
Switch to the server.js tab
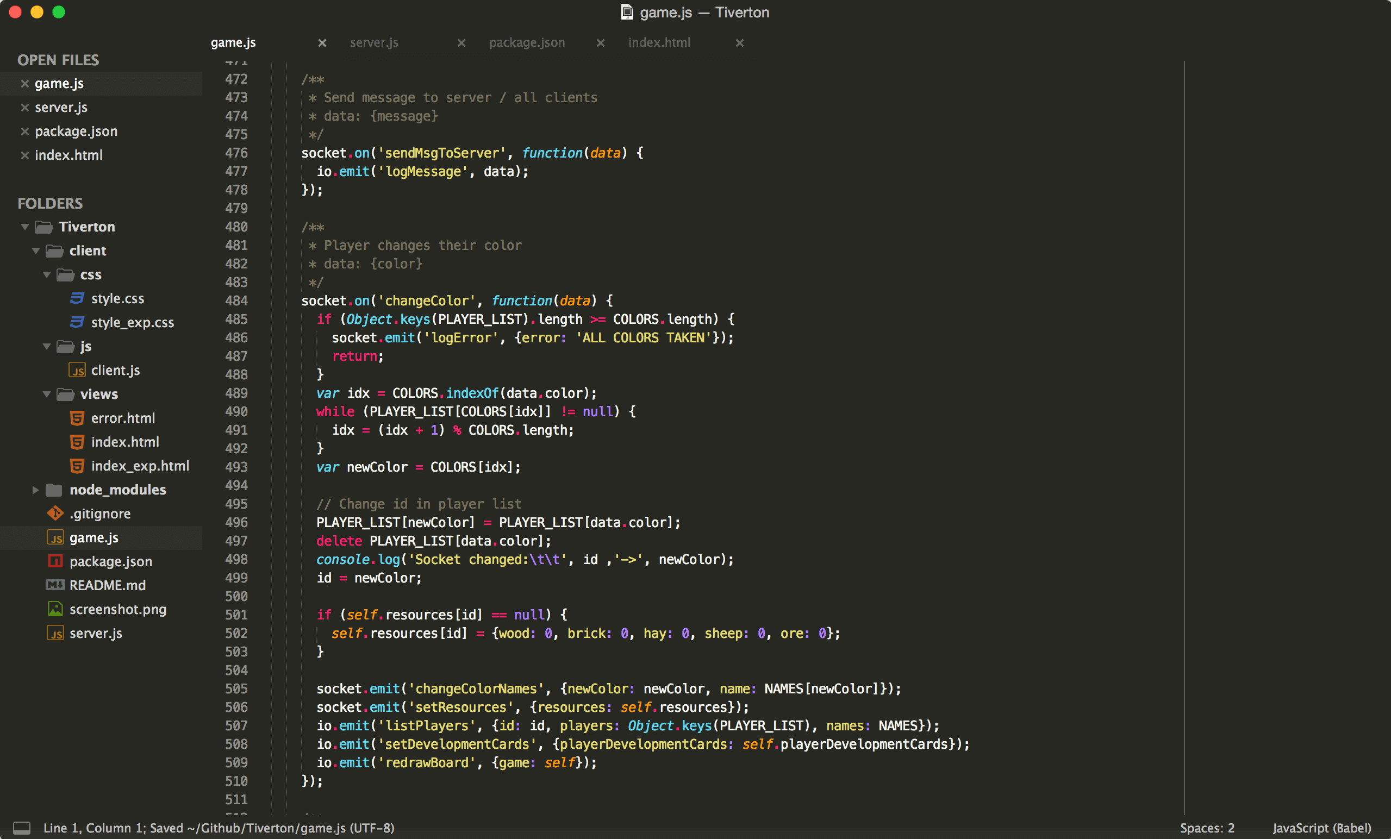(x=375, y=42)
